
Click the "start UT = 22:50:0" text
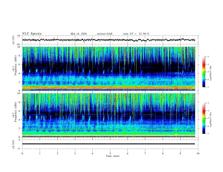pyautogui.click(x=136, y=34)
